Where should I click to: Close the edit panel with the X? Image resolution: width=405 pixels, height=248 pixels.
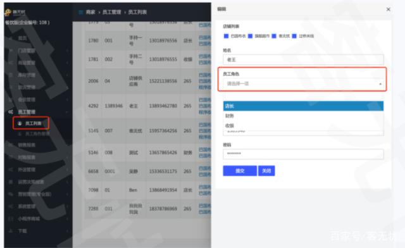pos(388,9)
